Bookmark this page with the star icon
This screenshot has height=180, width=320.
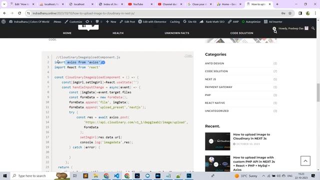click(290, 13)
